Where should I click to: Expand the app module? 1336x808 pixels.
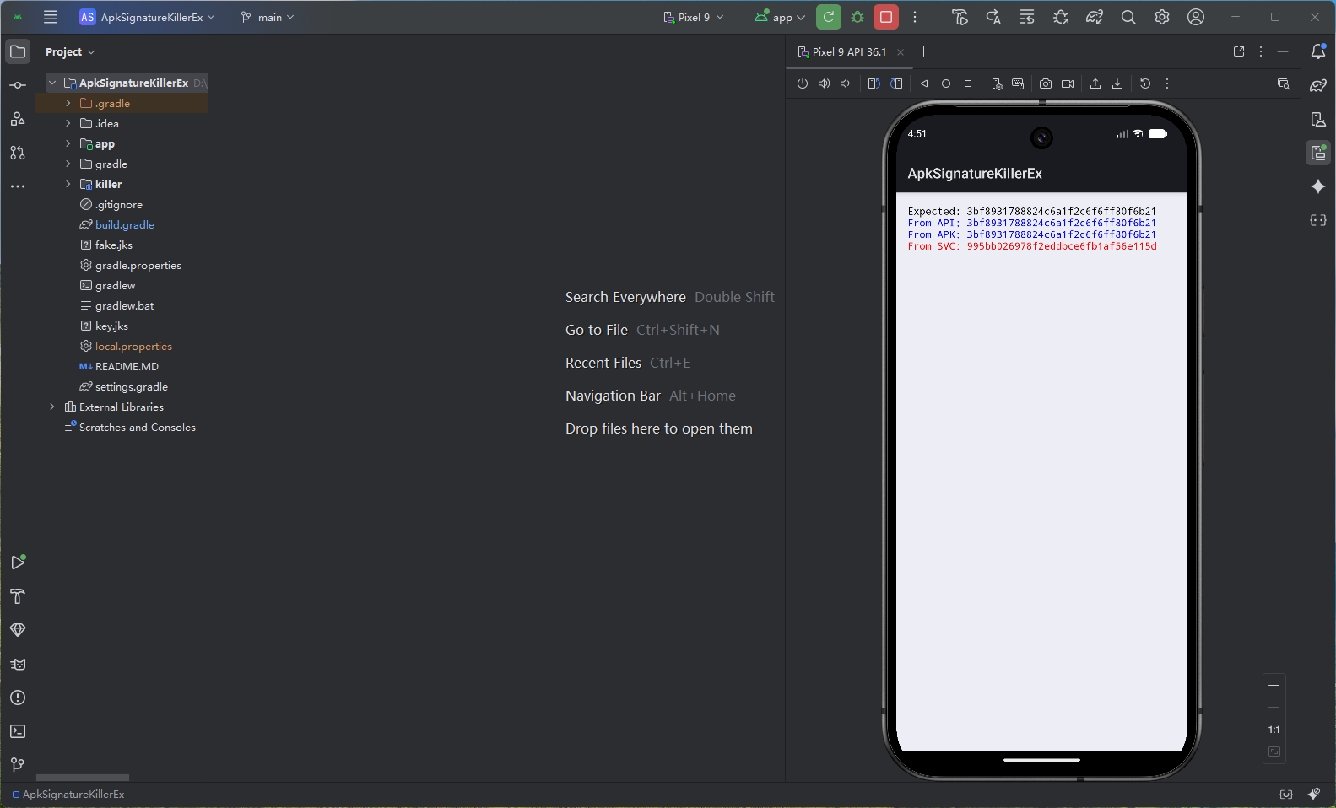[68, 143]
